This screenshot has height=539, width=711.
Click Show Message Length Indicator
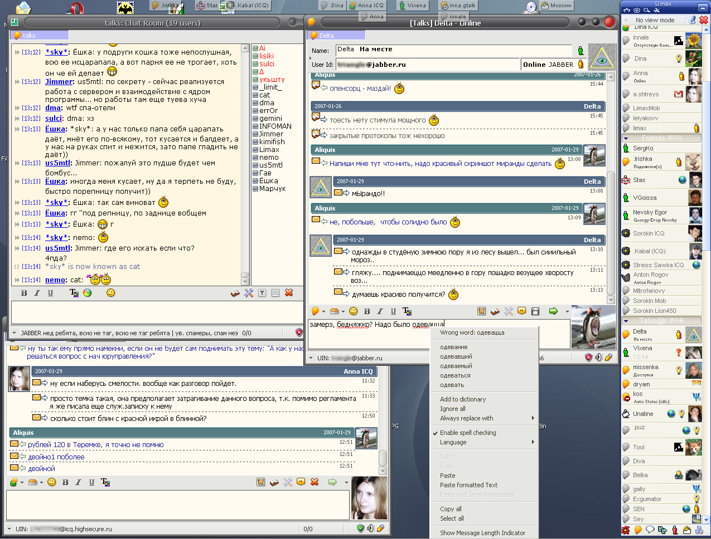[482, 533]
